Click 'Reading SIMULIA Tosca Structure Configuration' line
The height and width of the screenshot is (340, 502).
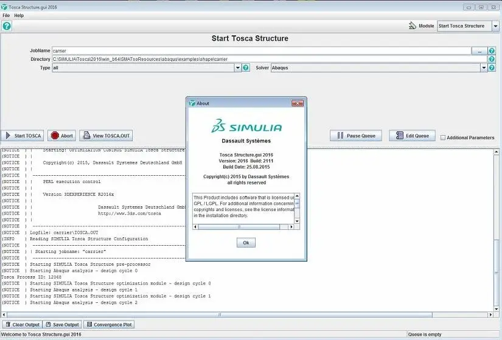89,239
